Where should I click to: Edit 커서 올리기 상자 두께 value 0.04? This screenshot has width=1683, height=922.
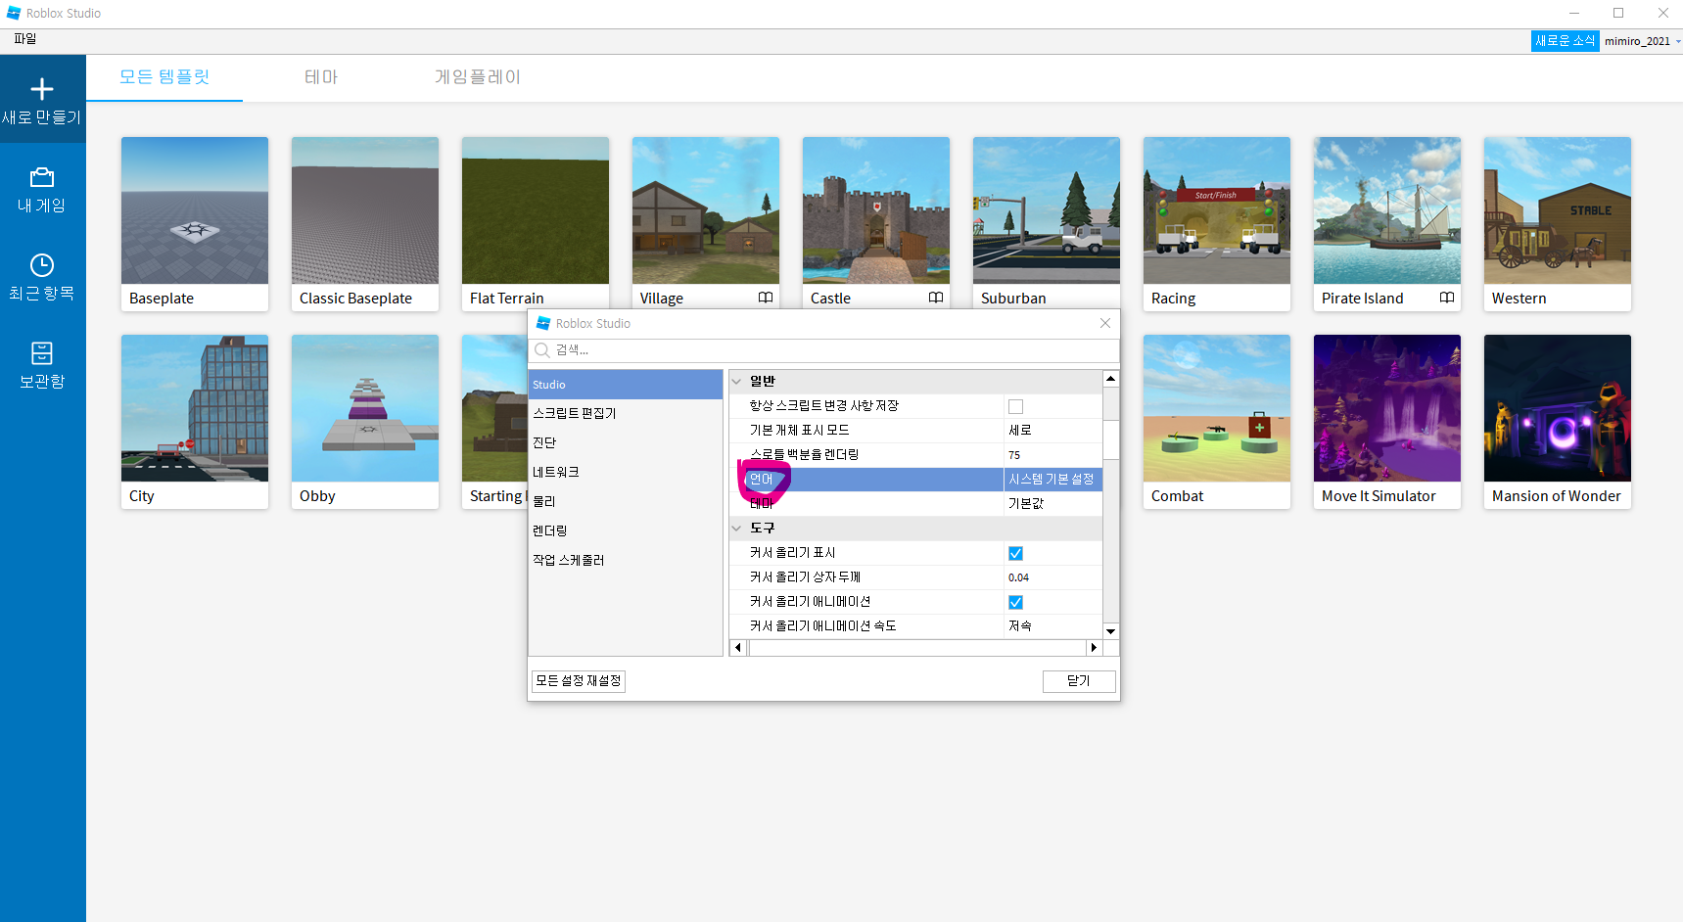click(x=1053, y=577)
